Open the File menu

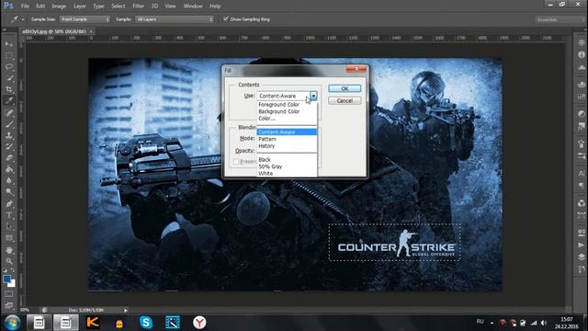pos(25,6)
